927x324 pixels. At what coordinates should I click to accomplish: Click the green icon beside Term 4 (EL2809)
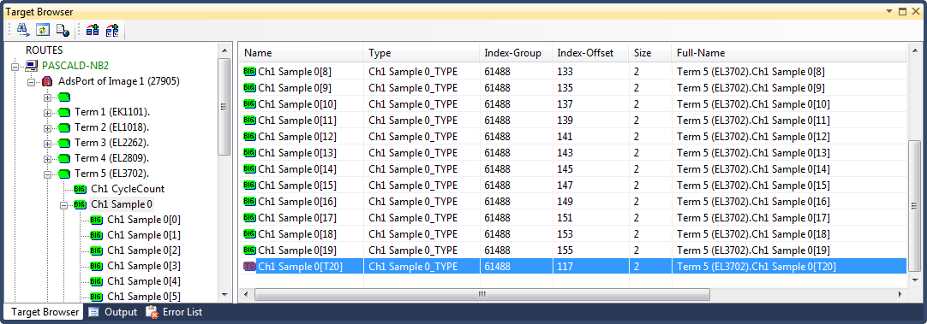click(64, 158)
